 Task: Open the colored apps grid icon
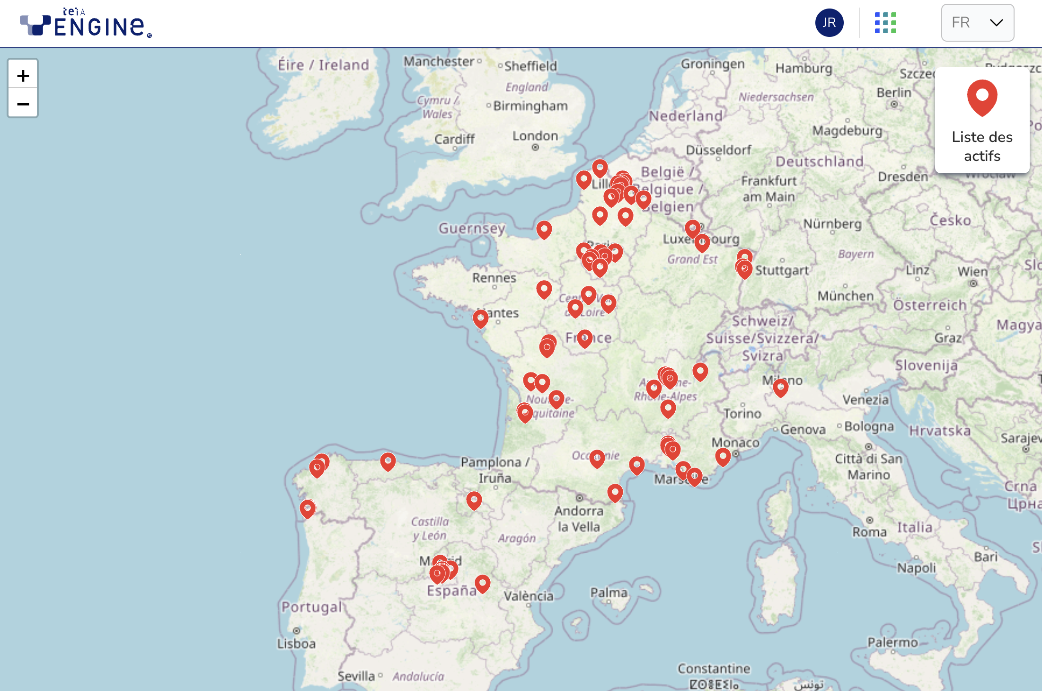[x=885, y=23]
